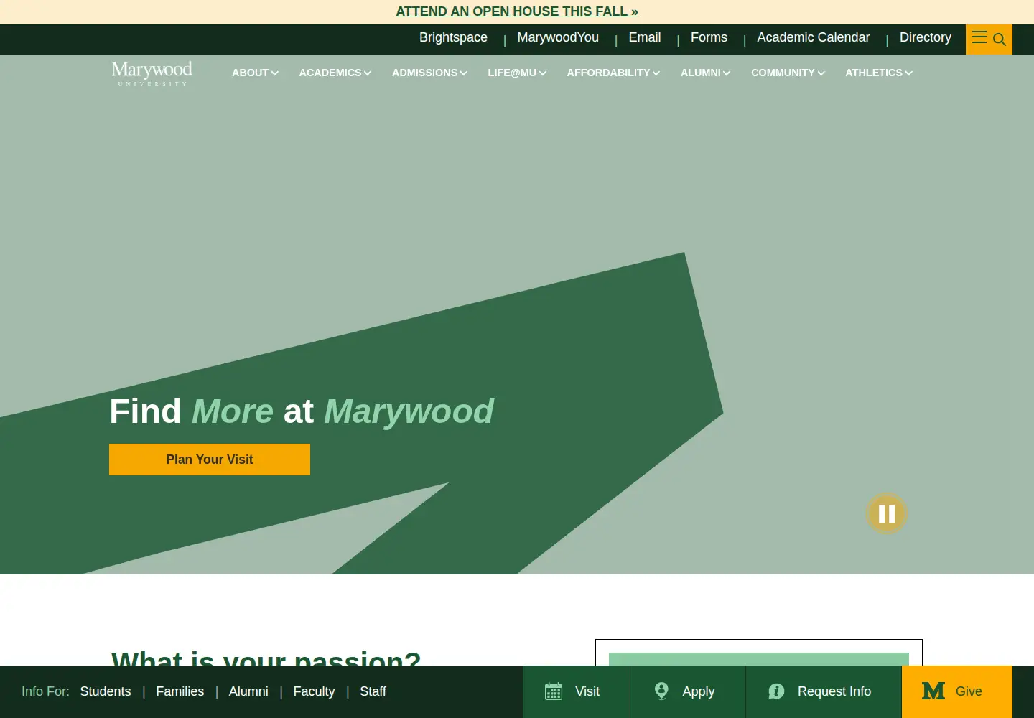Select Students in Info For bar
The width and height of the screenshot is (1034, 718).
click(x=106, y=691)
